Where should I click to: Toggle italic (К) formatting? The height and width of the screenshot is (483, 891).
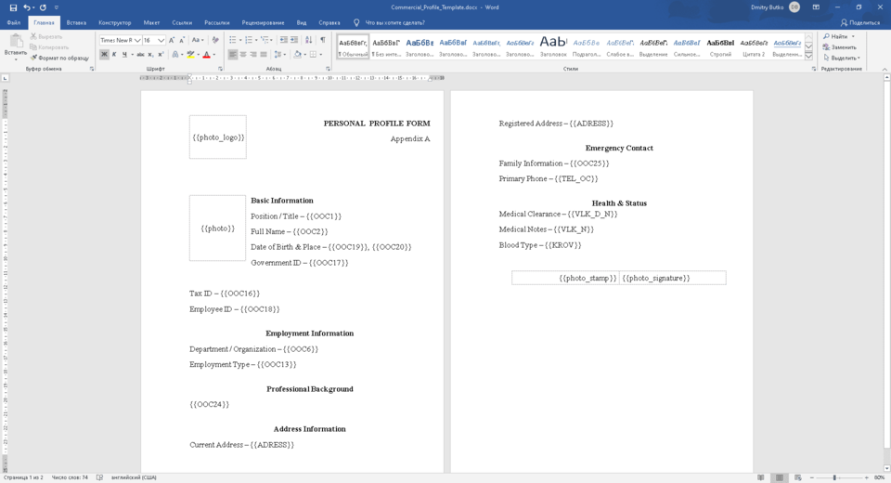coord(114,55)
